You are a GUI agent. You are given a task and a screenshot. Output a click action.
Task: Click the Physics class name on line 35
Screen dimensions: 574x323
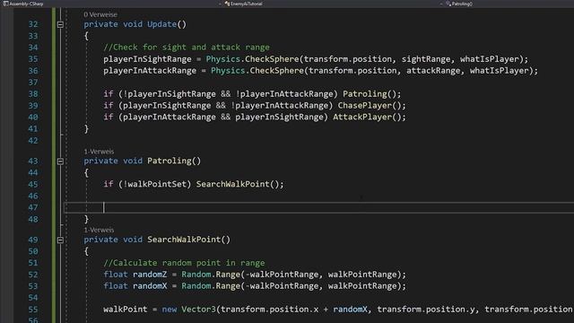click(223, 59)
